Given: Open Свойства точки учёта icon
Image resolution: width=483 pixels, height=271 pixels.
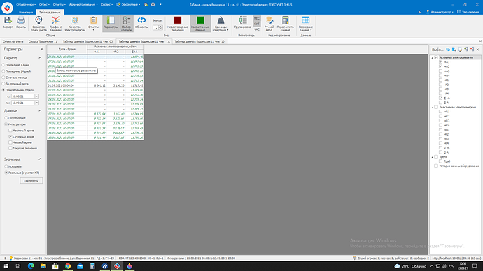Looking at the screenshot, I should coord(38,21).
